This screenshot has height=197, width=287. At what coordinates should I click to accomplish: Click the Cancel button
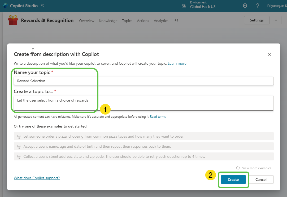click(261, 180)
